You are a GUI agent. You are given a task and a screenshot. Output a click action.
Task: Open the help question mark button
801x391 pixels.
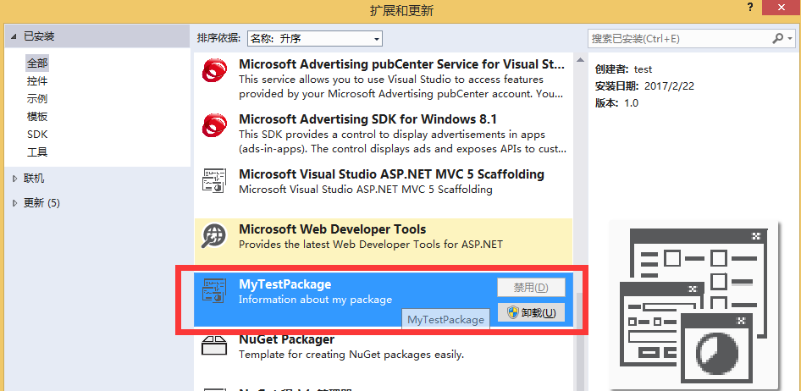pos(750,7)
